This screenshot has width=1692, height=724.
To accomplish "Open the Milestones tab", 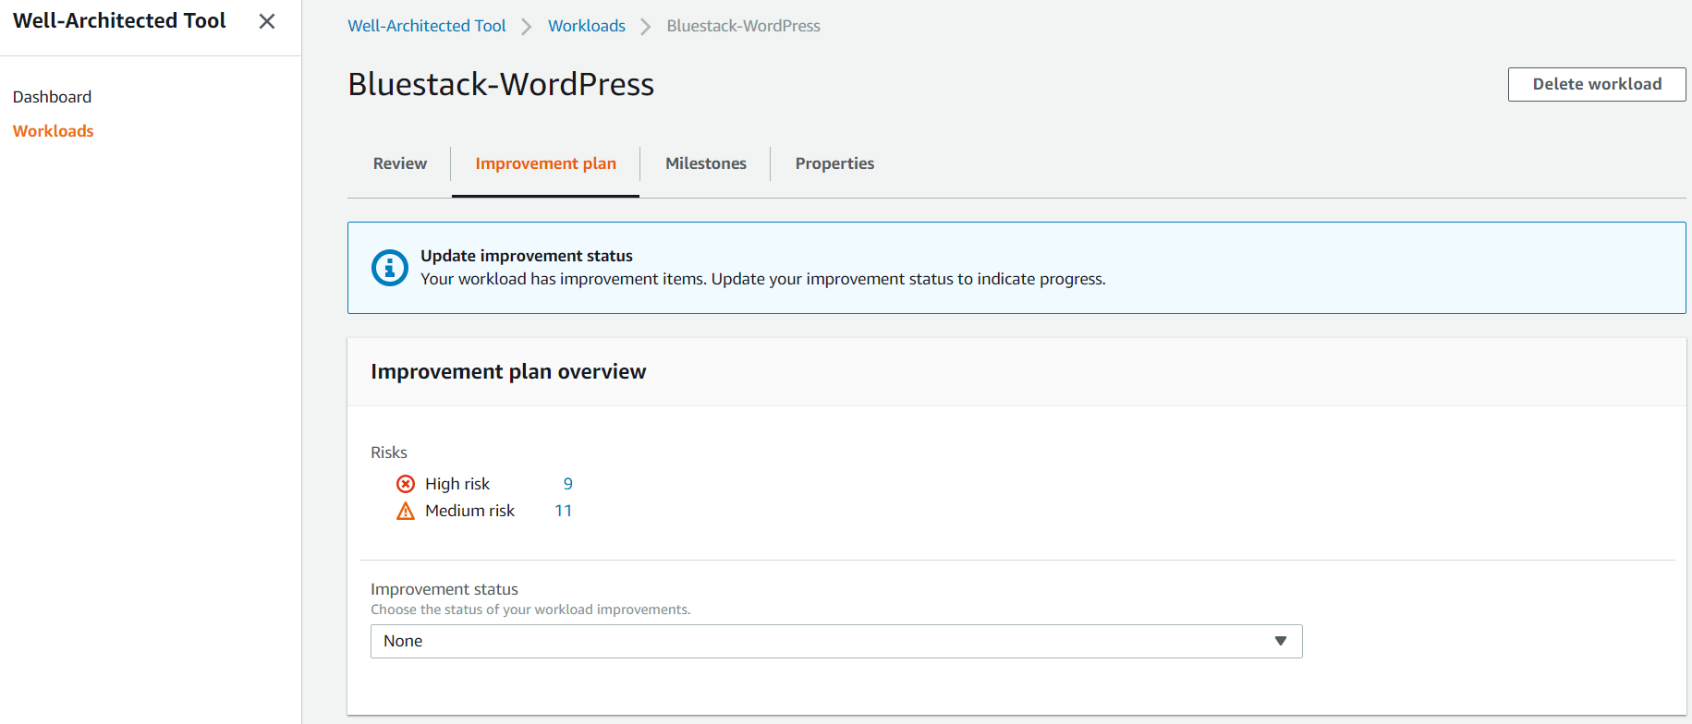I will click(x=706, y=163).
